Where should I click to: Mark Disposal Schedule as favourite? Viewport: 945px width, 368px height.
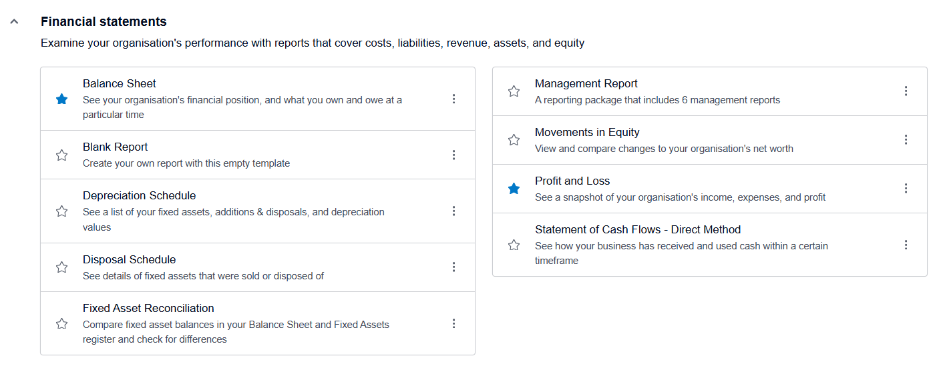62,267
